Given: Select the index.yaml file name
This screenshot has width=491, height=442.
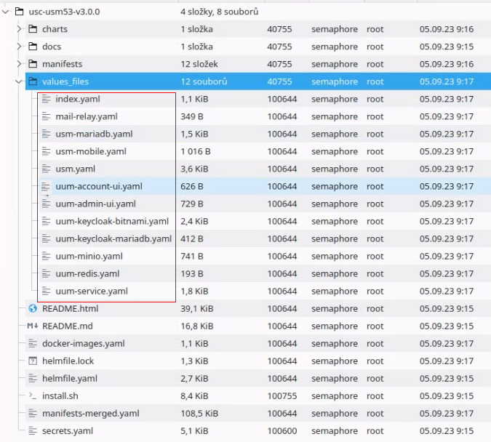Looking at the screenshot, I should click(x=78, y=99).
